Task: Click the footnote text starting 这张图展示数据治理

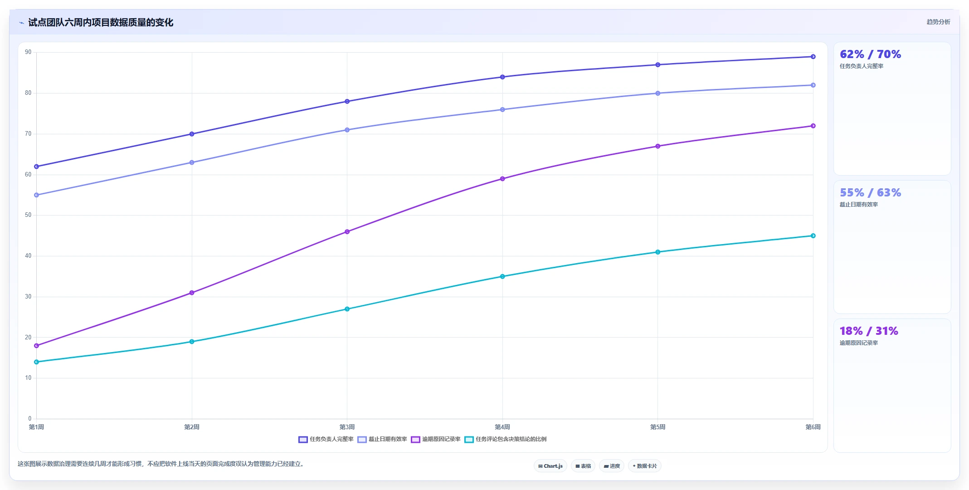Action: (161, 464)
